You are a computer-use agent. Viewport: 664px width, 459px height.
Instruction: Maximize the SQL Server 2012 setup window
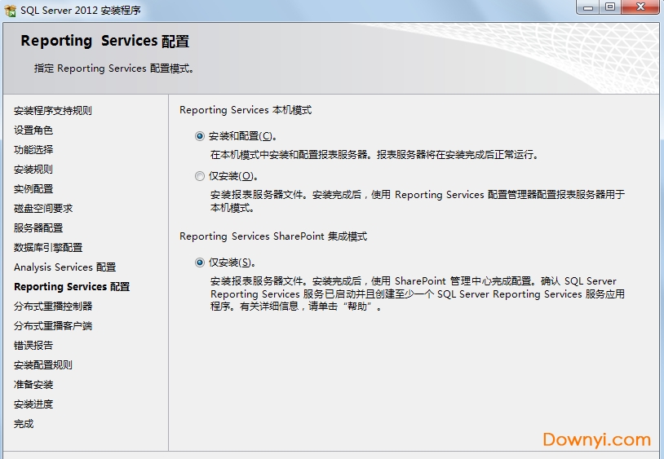click(610, 7)
